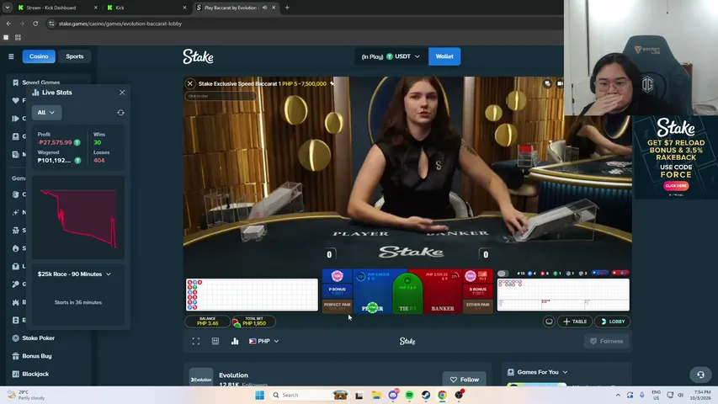Open a new browser tab
Screen dimensions: 718x404
click(x=287, y=8)
